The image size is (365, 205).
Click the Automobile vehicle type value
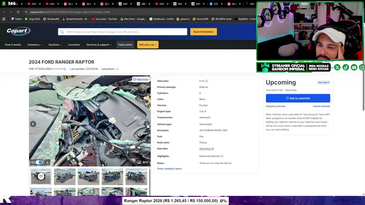coord(206,124)
